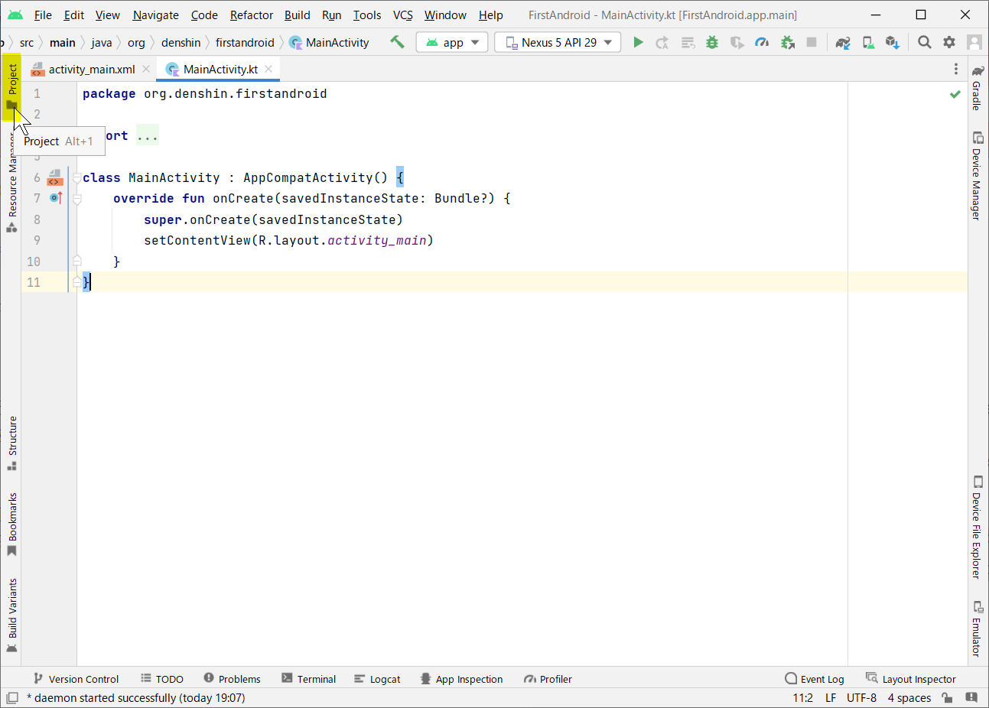The height and width of the screenshot is (708, 989).
Task: Click the override method gutter icon on line 7
Action: [x=54, y=197]
